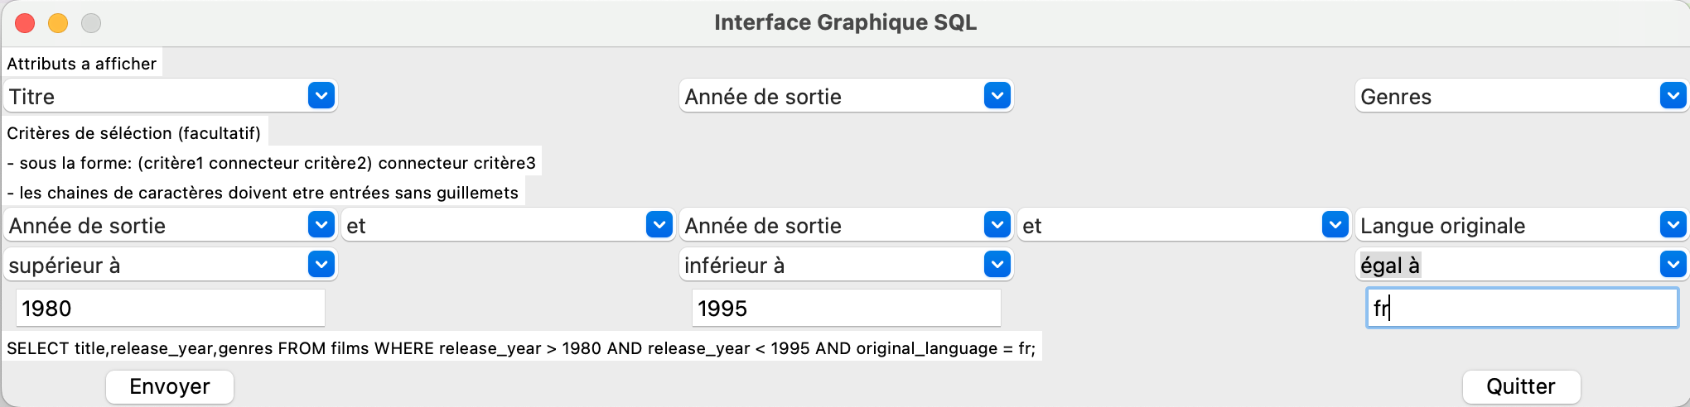The image size is (1690, 407).
Task: Close the Interface Graphique SQL window
Action: tap(25, 23)
